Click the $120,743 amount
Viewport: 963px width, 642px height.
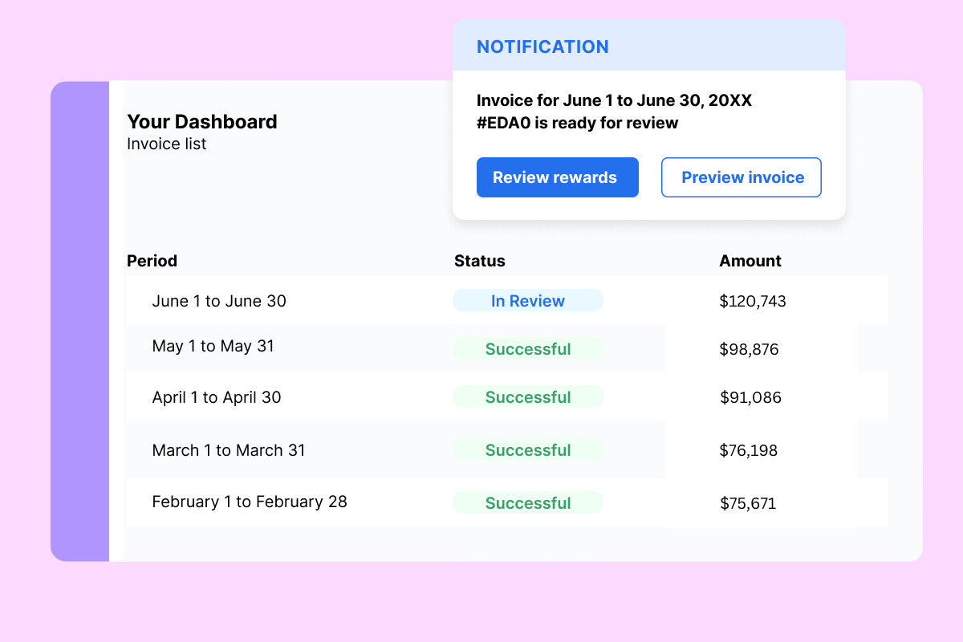752,302
